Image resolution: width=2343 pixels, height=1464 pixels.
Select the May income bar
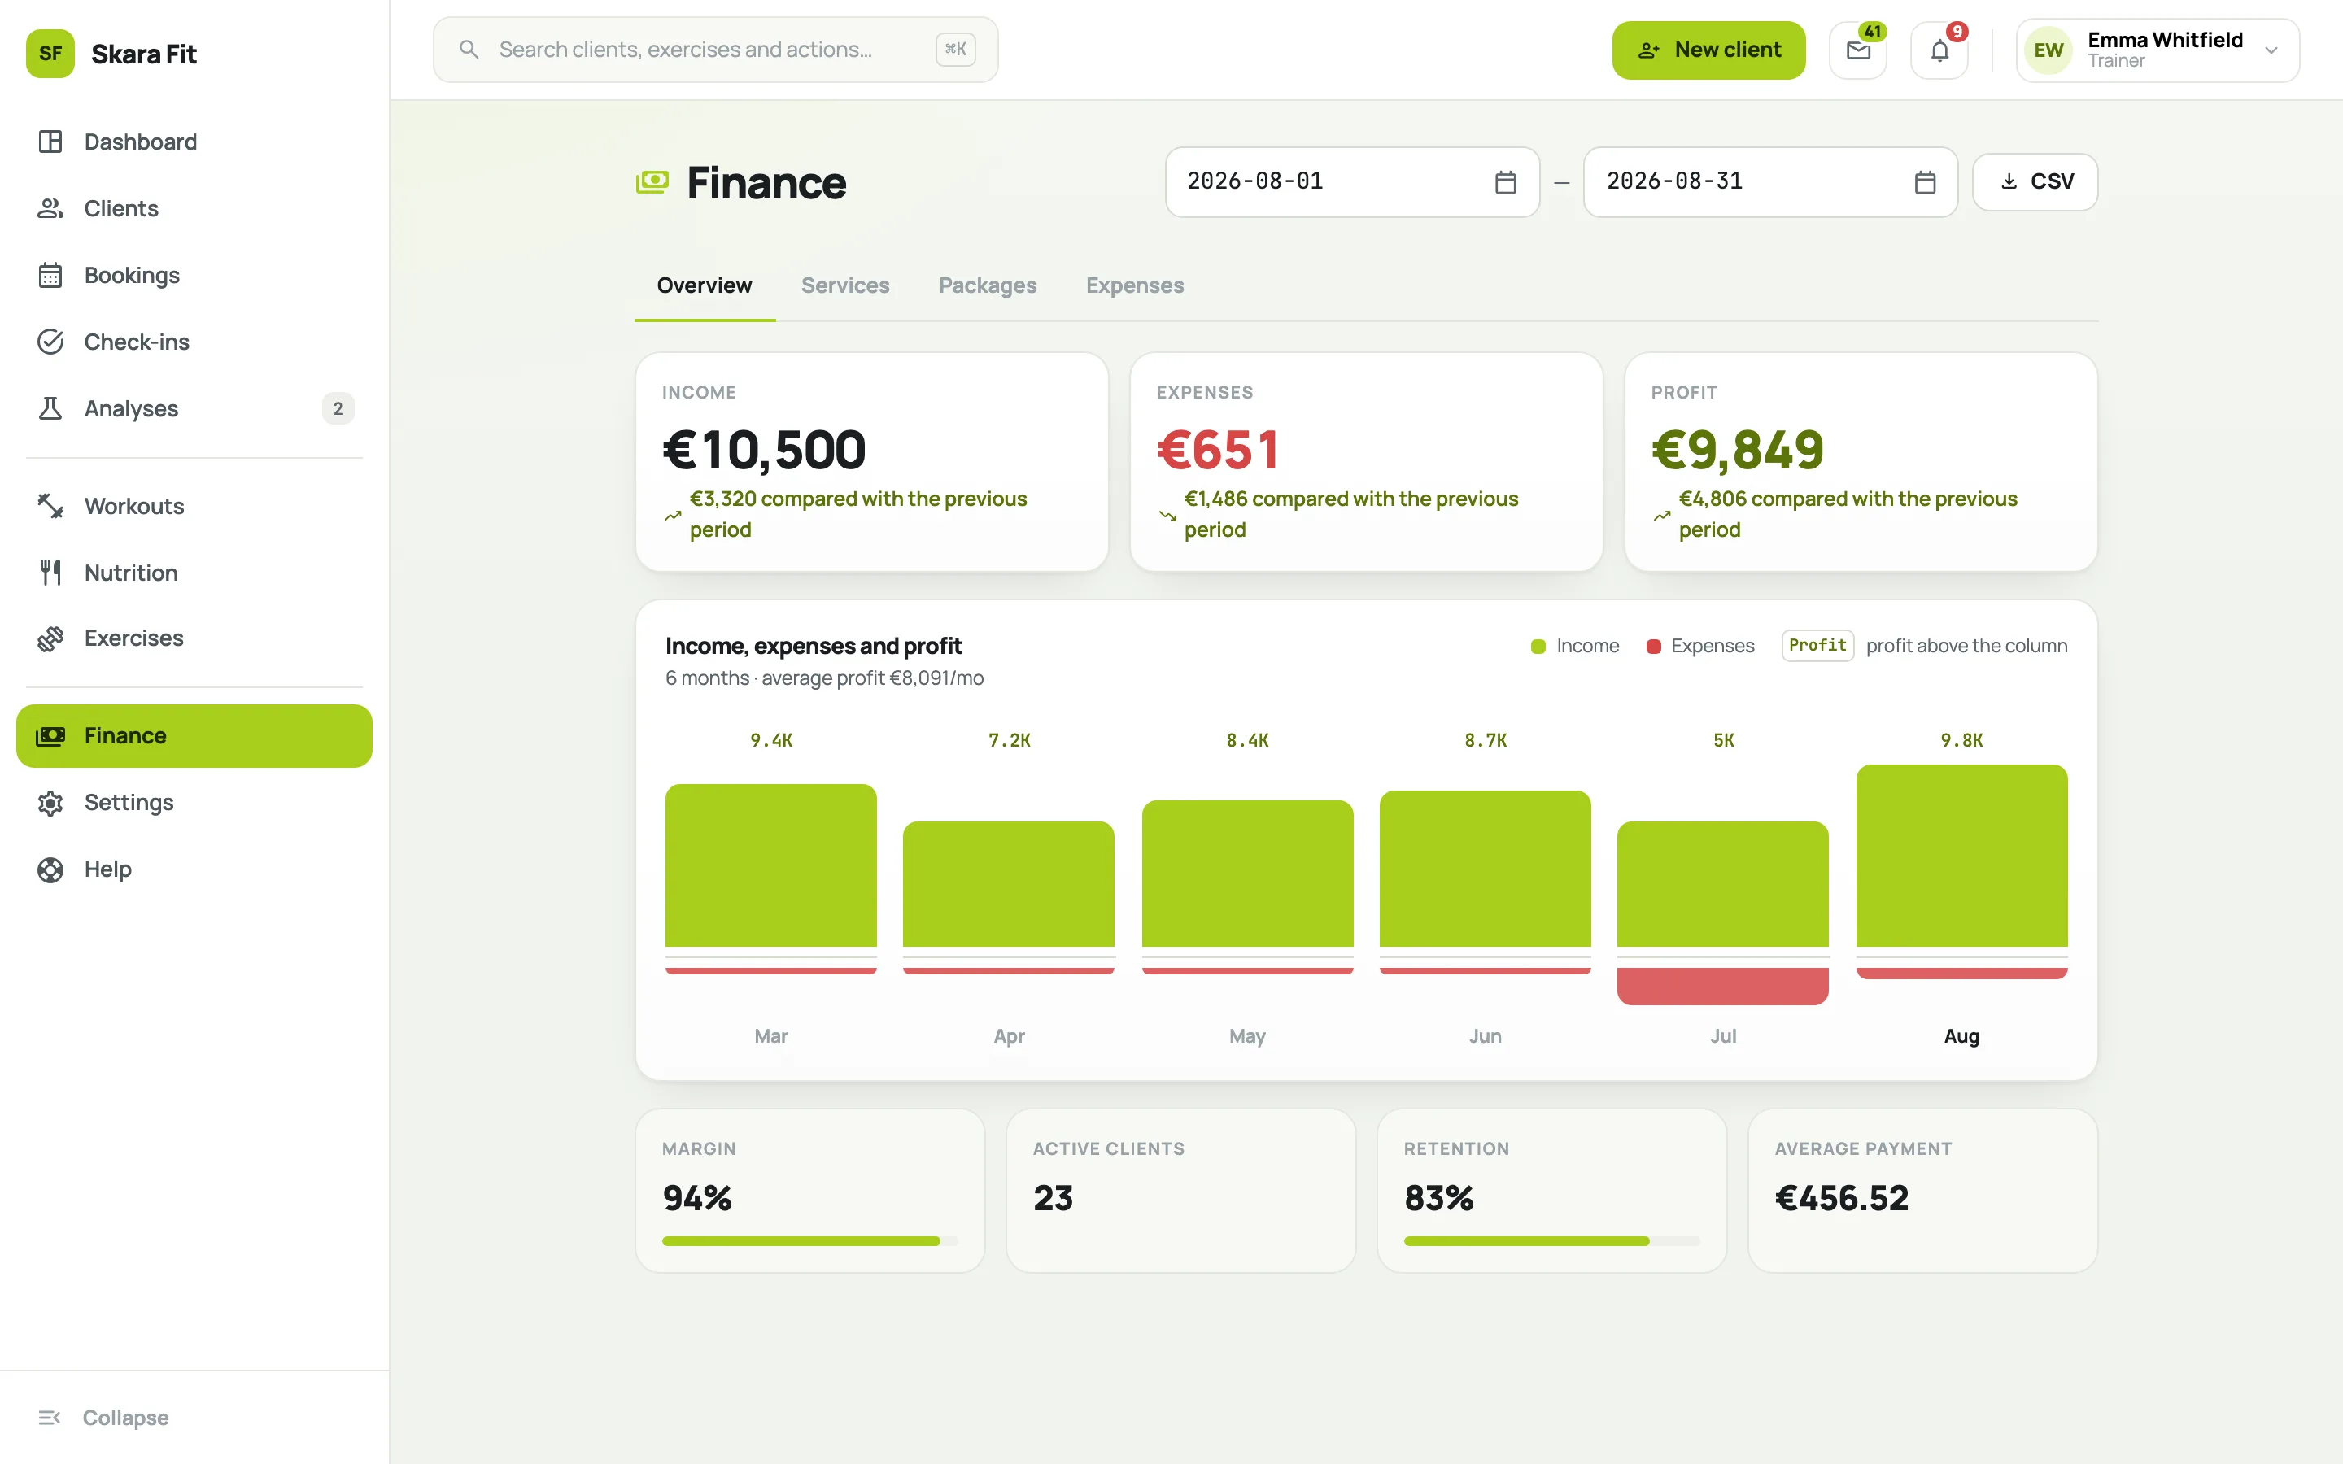pyautogui.click(x=1247, y=874)
